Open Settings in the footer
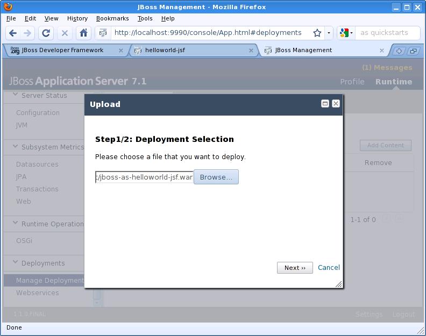The width and height of the screenshot is (426, 336). pyautogui.click(x=369, y=314)
